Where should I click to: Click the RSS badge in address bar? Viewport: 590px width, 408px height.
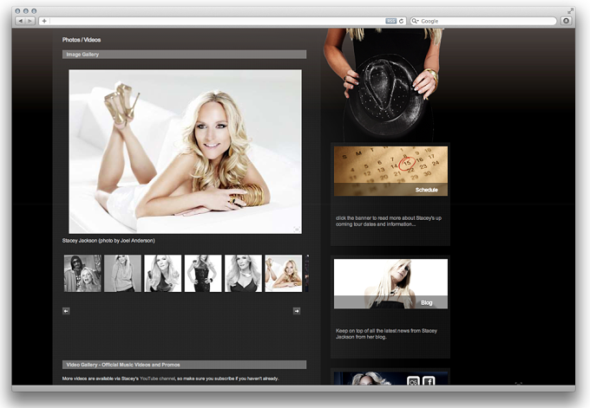tap(391, 21)
